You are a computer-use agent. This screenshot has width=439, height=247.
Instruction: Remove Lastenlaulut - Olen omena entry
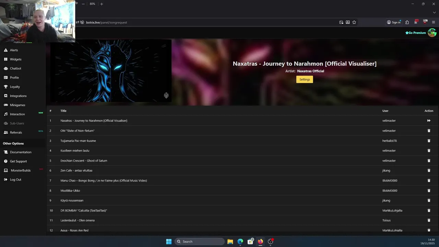[429, 220]
